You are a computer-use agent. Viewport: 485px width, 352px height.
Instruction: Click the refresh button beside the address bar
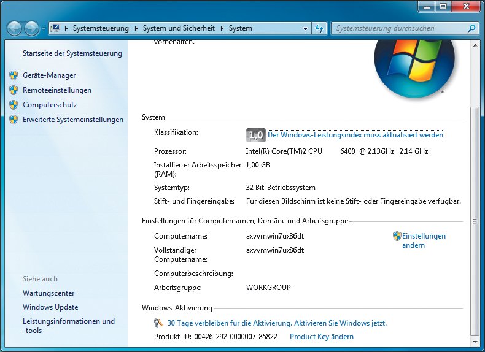(x=319, y=28)
